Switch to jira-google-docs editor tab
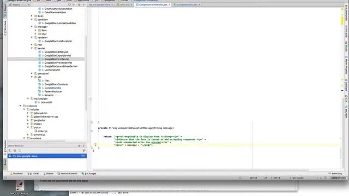Image resolution: width=349 pixels, height=196 pixels. (101, 5)
